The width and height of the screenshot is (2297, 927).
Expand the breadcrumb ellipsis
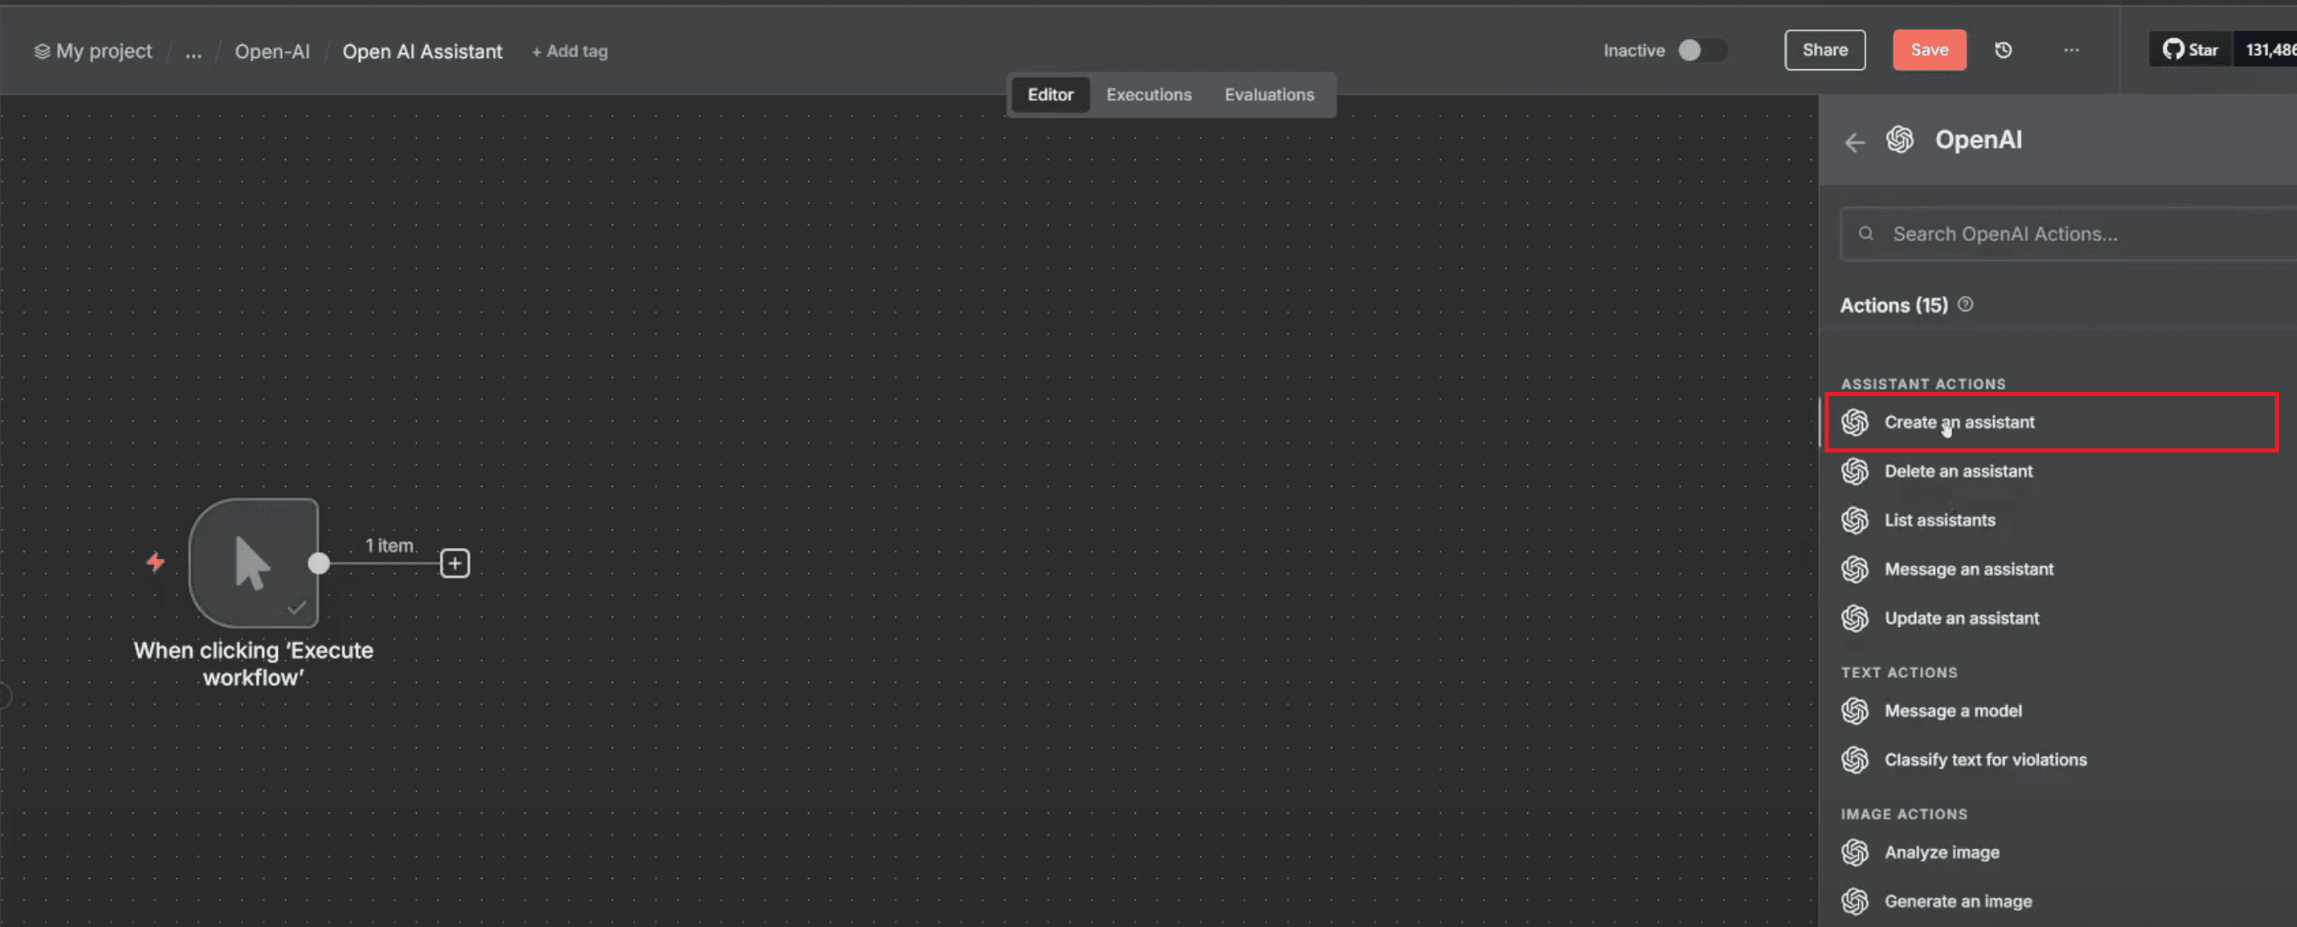193,51
